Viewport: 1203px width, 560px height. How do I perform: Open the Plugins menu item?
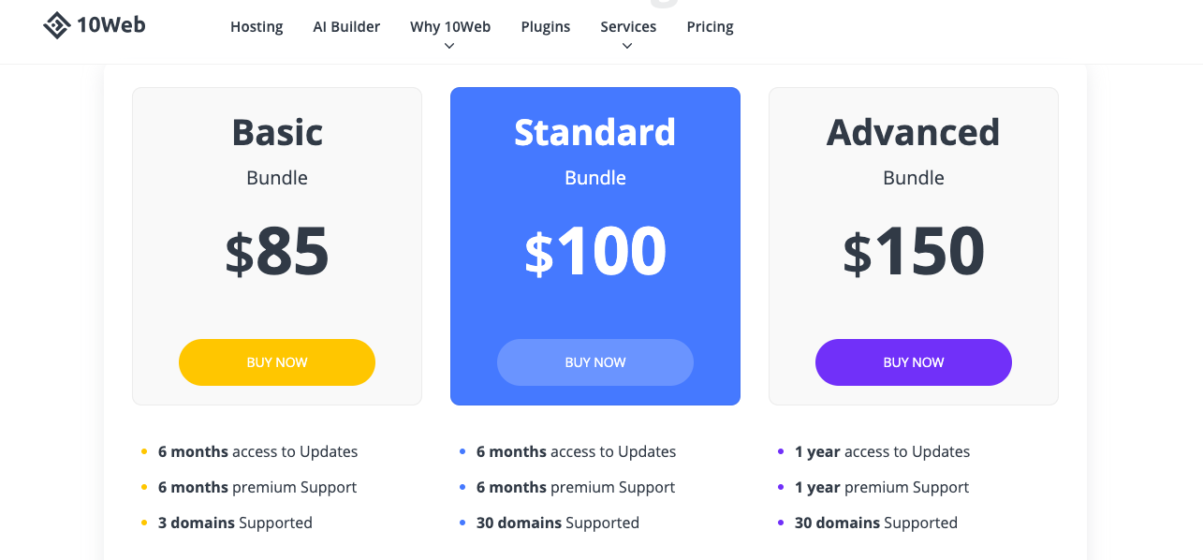point(546,26)
